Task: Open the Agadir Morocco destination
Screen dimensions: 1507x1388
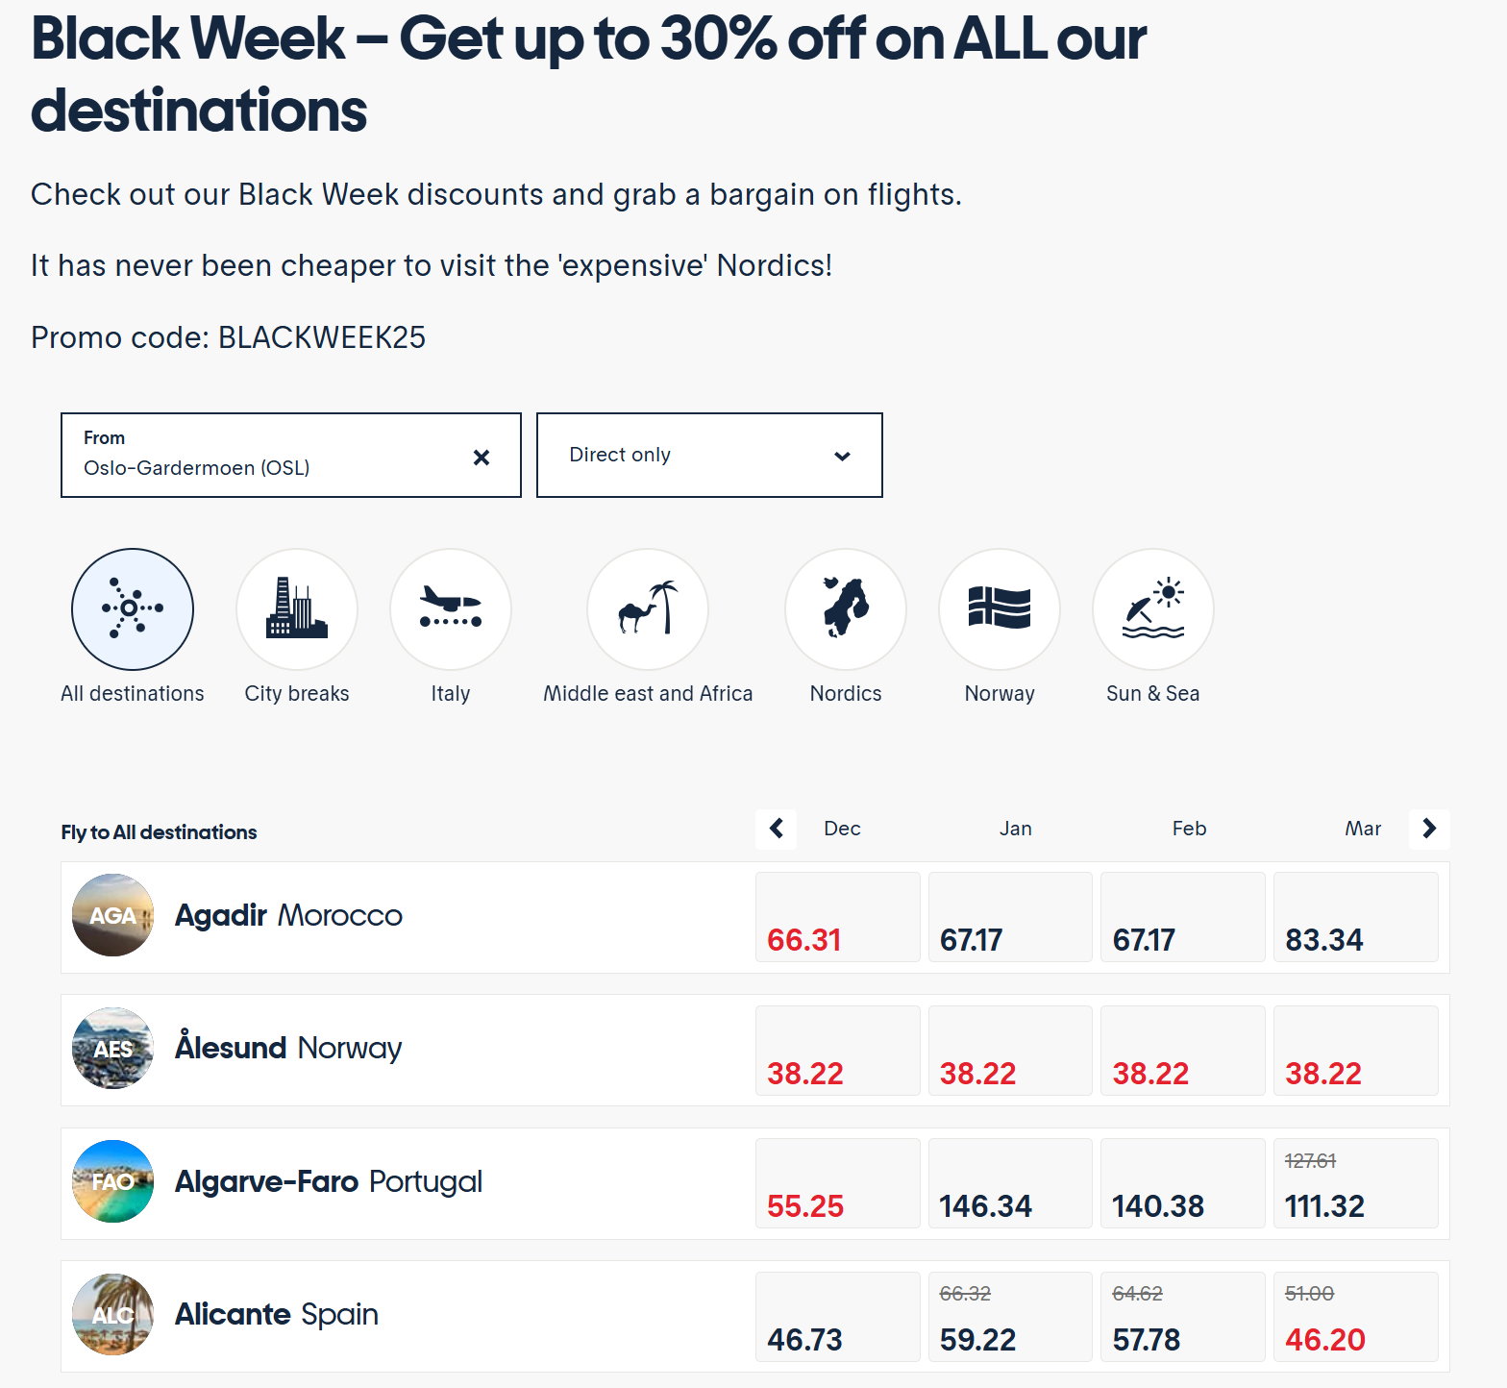Action: [288, 915]
